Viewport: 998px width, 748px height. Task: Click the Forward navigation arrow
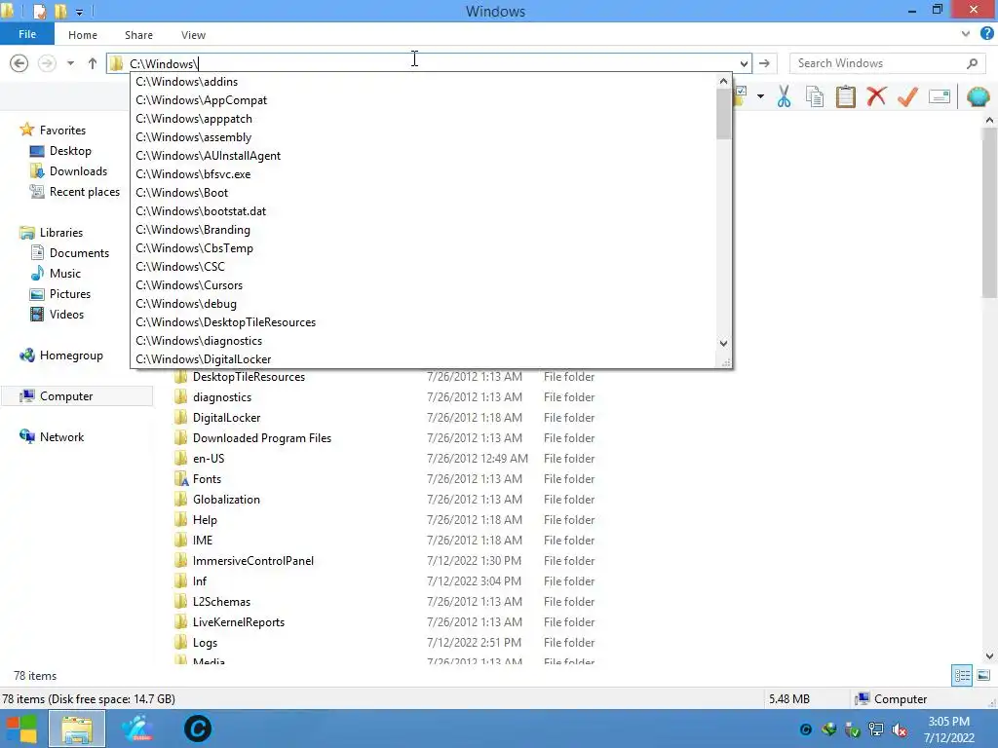47,63
